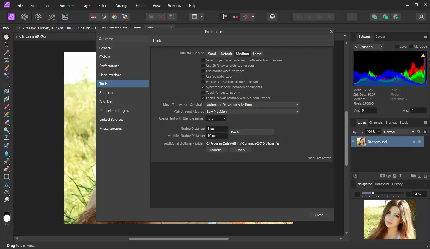Toggle 'Touch for gestures only' checkbox

[x=203, y=92]
